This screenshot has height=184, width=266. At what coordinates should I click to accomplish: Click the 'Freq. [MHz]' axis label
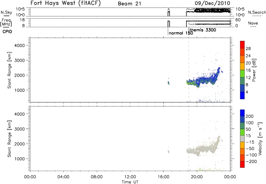pos(6,22)
